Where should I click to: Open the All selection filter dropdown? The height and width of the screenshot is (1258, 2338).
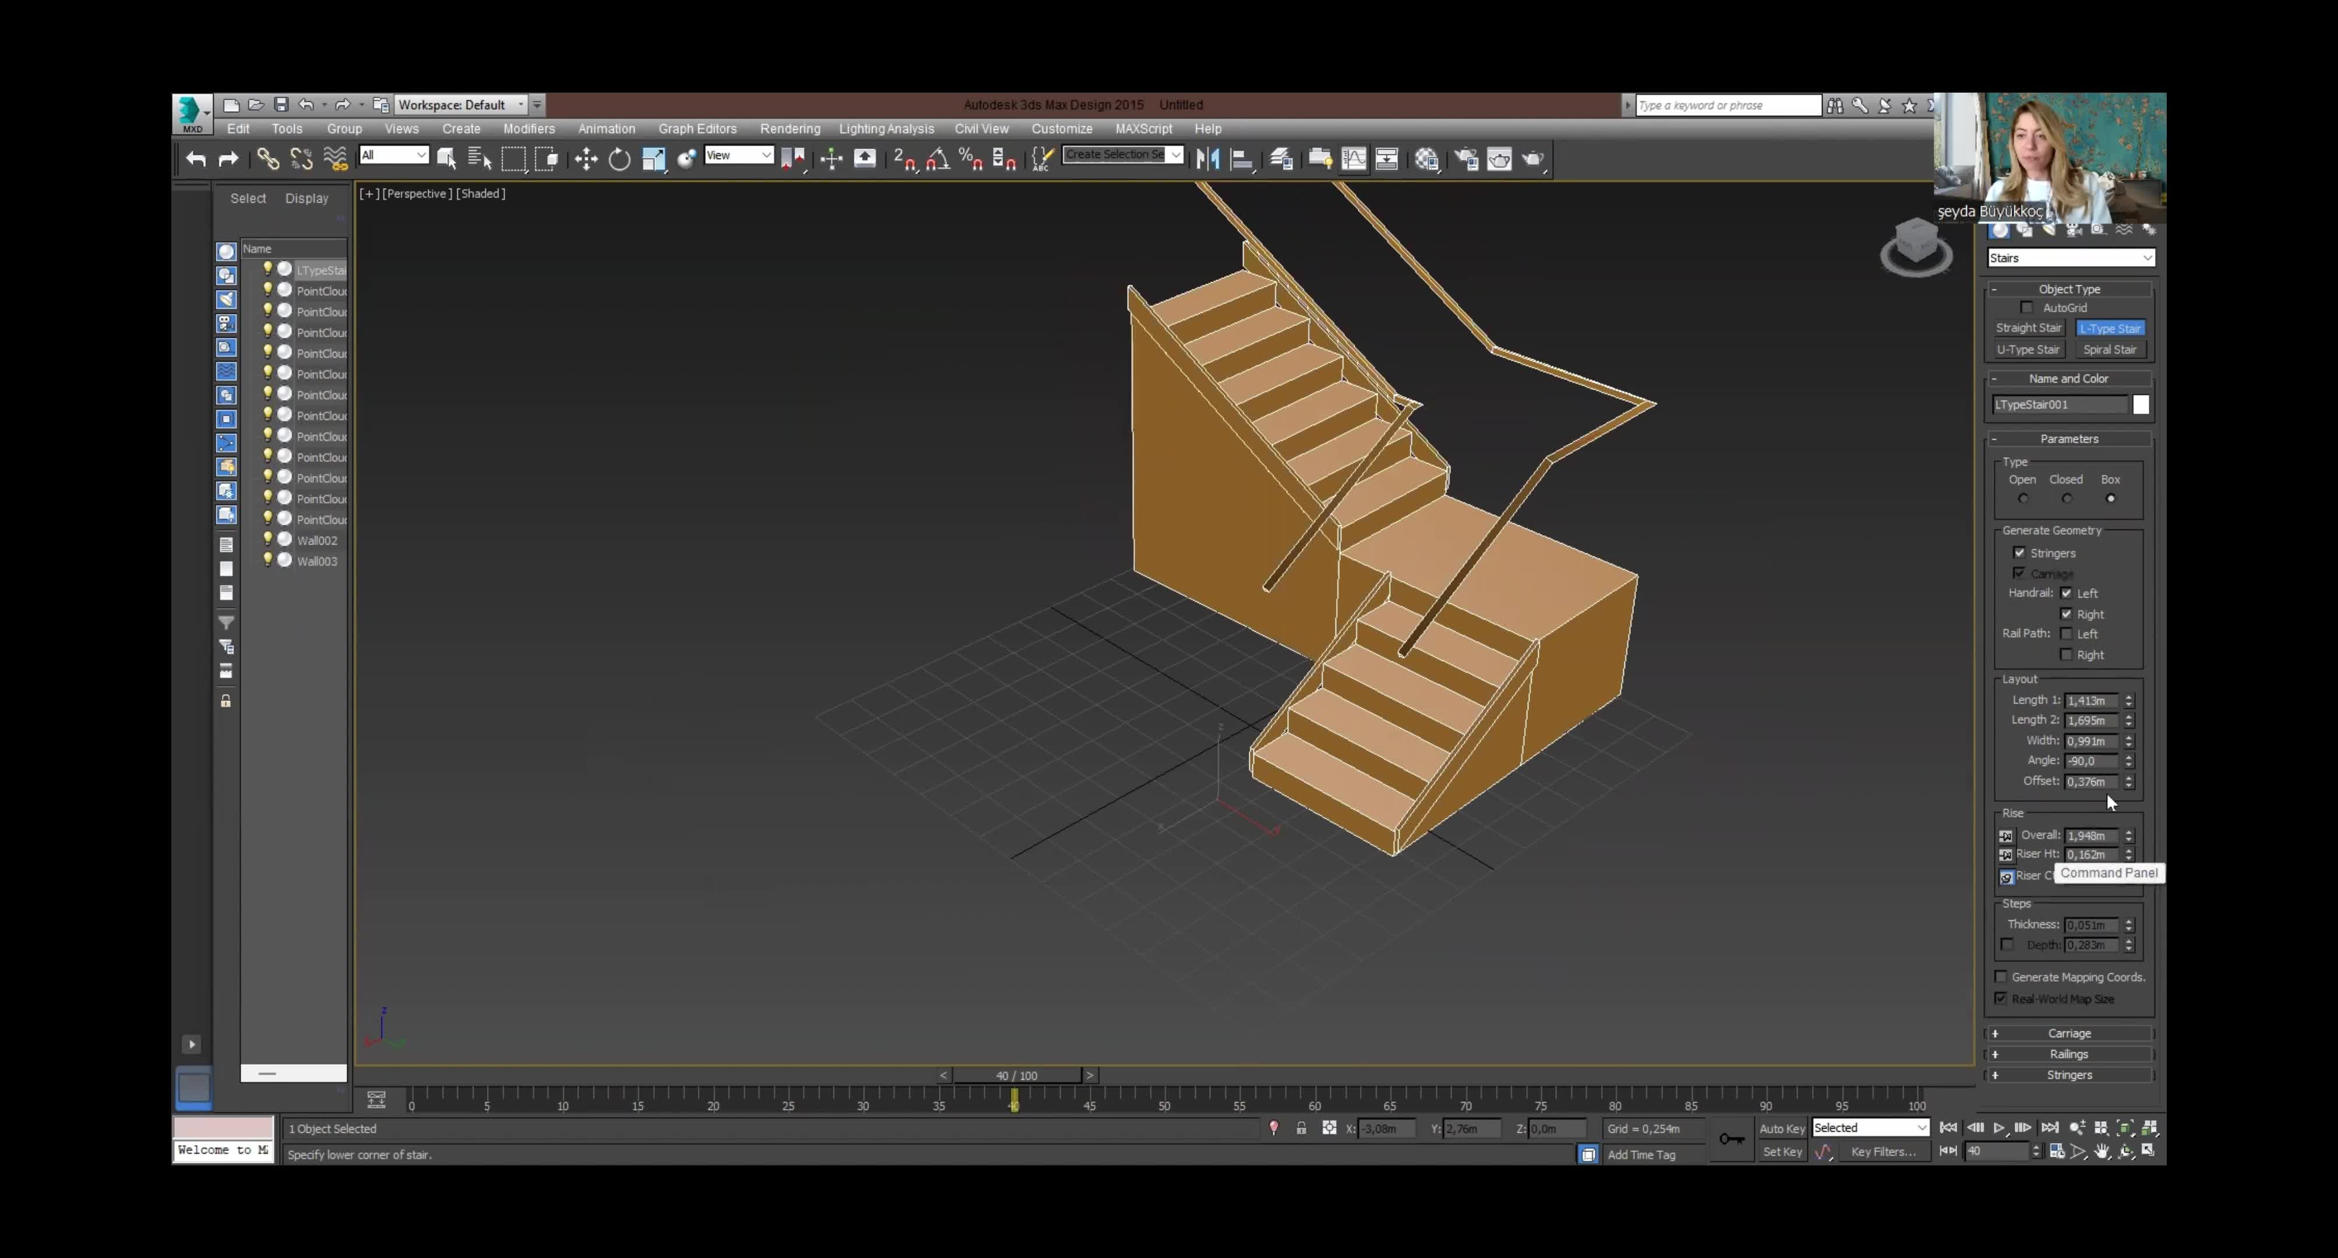point(394,155)
